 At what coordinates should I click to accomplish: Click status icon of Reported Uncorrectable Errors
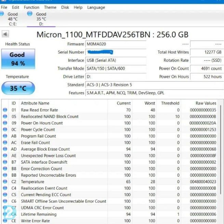point(5,175)
